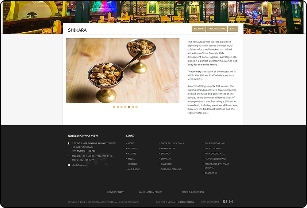Click the Back button
Image resolution: width=307 pixels, height=208 pixels.
pyautogui.click(x=233, y=29)
